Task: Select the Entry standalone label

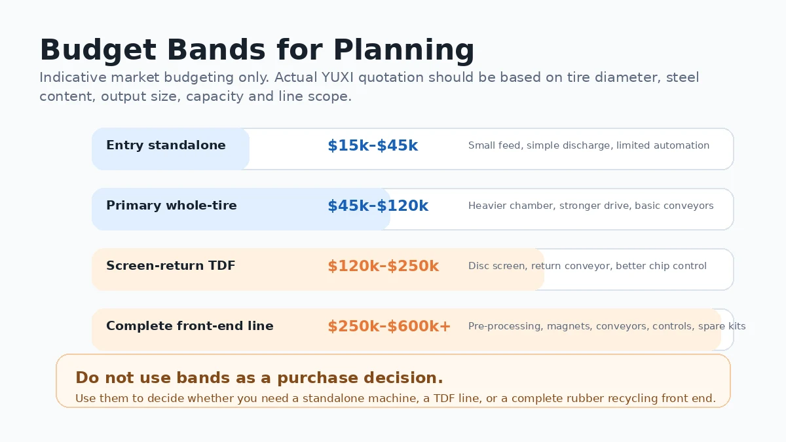Action: [166, 145]
